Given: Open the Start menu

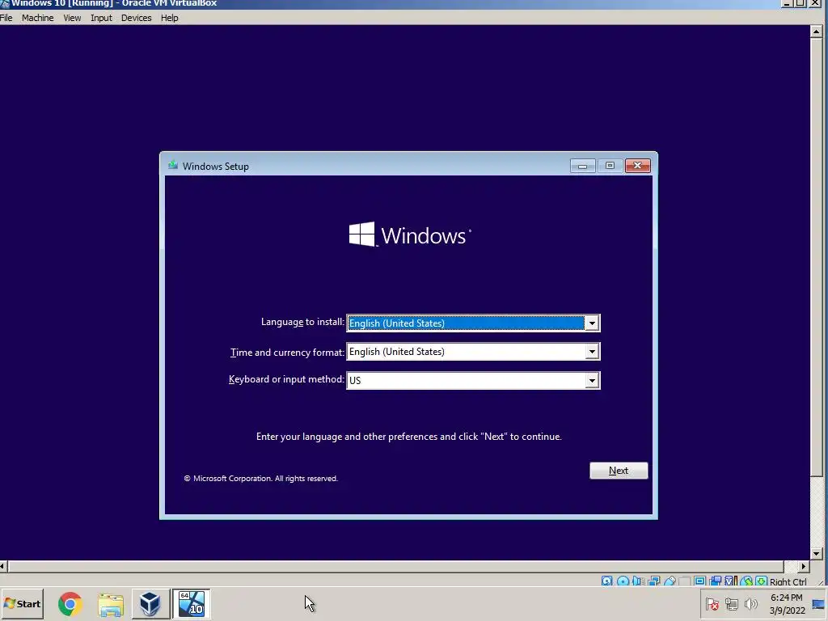Looking at the screenshot, I should [x=22, y=603].
